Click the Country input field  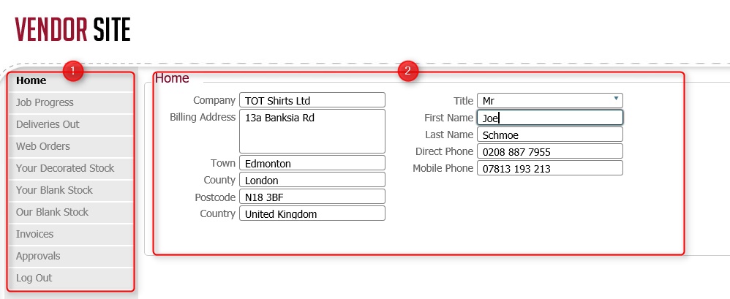[312, 214]
